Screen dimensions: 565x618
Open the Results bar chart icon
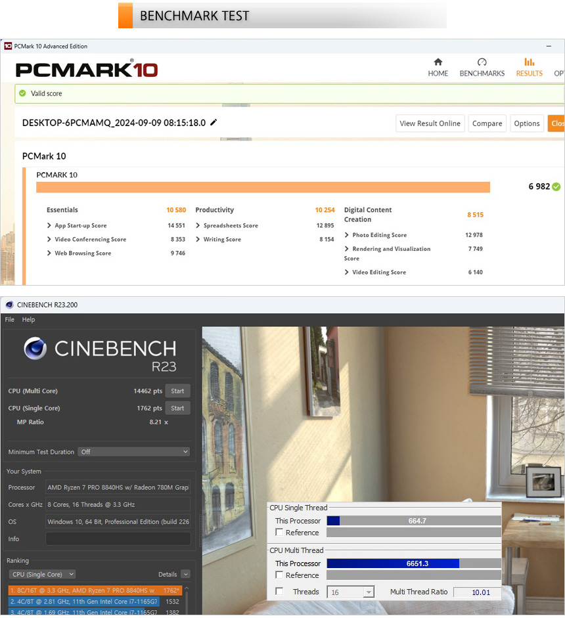pos(529,62)
